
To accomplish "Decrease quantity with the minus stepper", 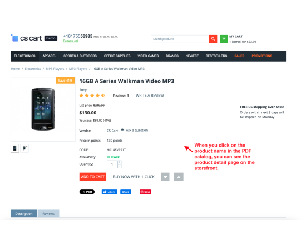I will [120, 166].
